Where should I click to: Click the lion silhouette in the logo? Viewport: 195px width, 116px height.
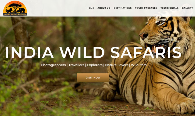[9, 11]
